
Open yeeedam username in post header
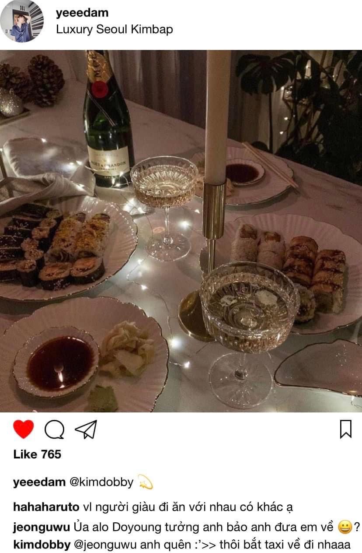tap(82, 13)
